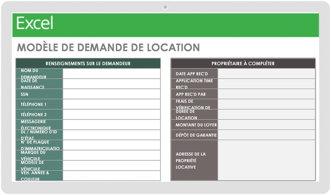Click the 'DL / Numéro d'ID d'état' label
Image resolution: width=331 pixels, height=195 pixels.
point(39,135)
